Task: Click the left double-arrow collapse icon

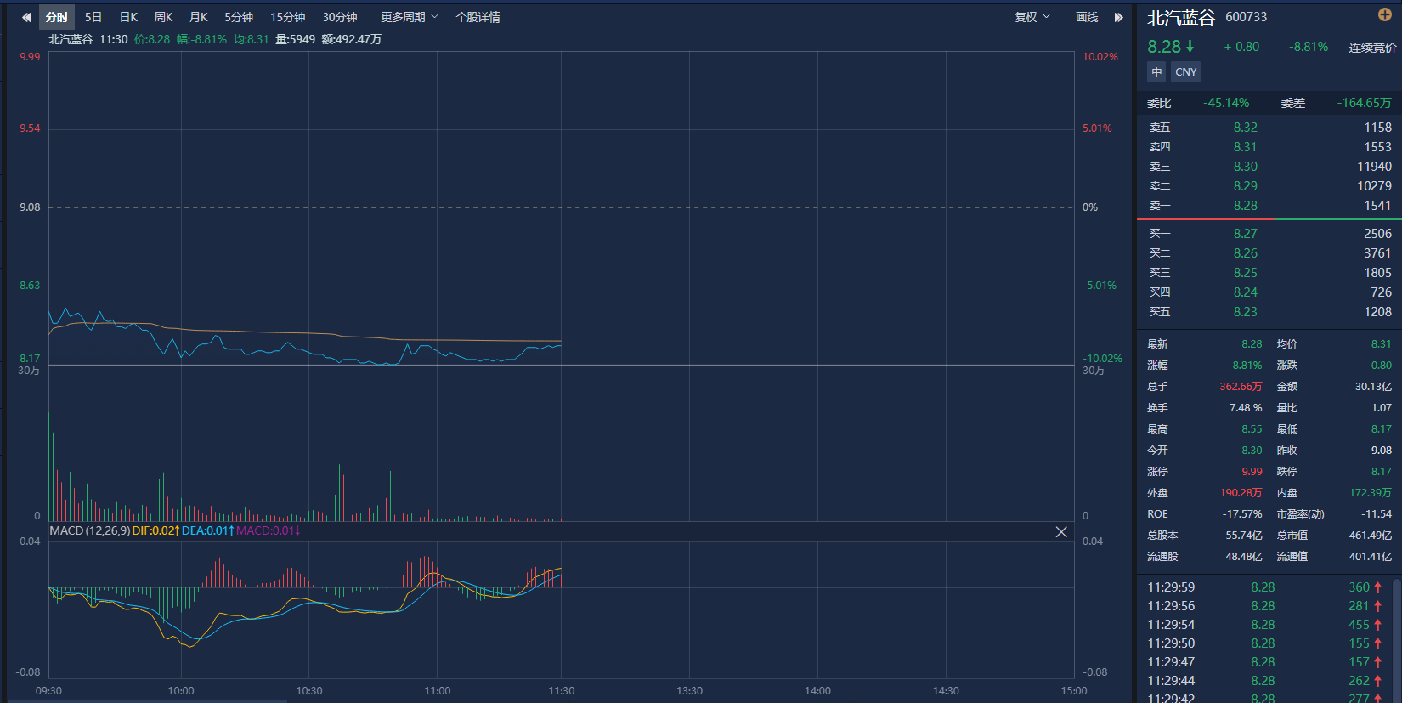Action: (26, 17)
